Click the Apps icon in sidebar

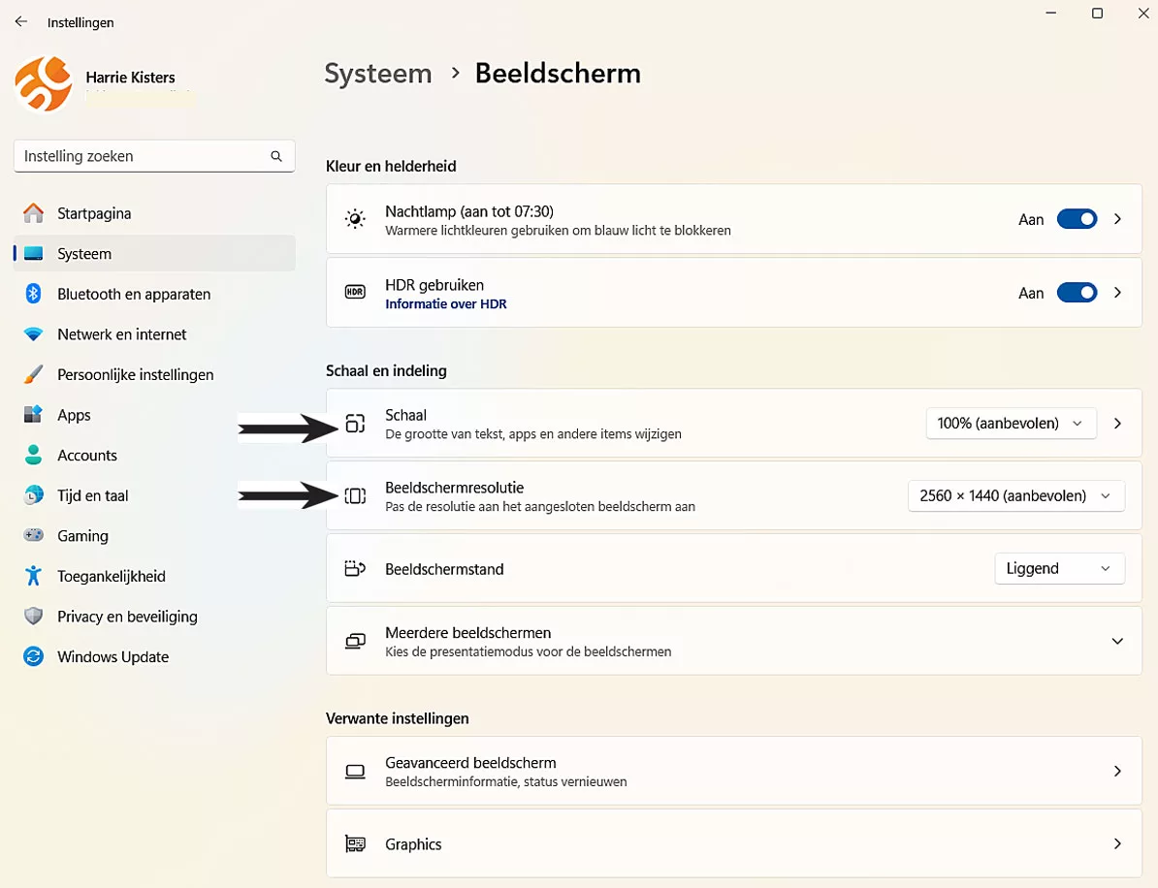(x=33, y=415)
